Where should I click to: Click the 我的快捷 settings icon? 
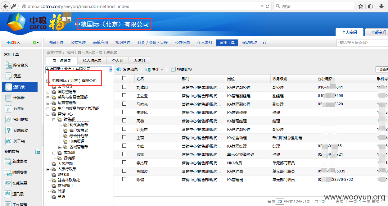coord(38,152)
